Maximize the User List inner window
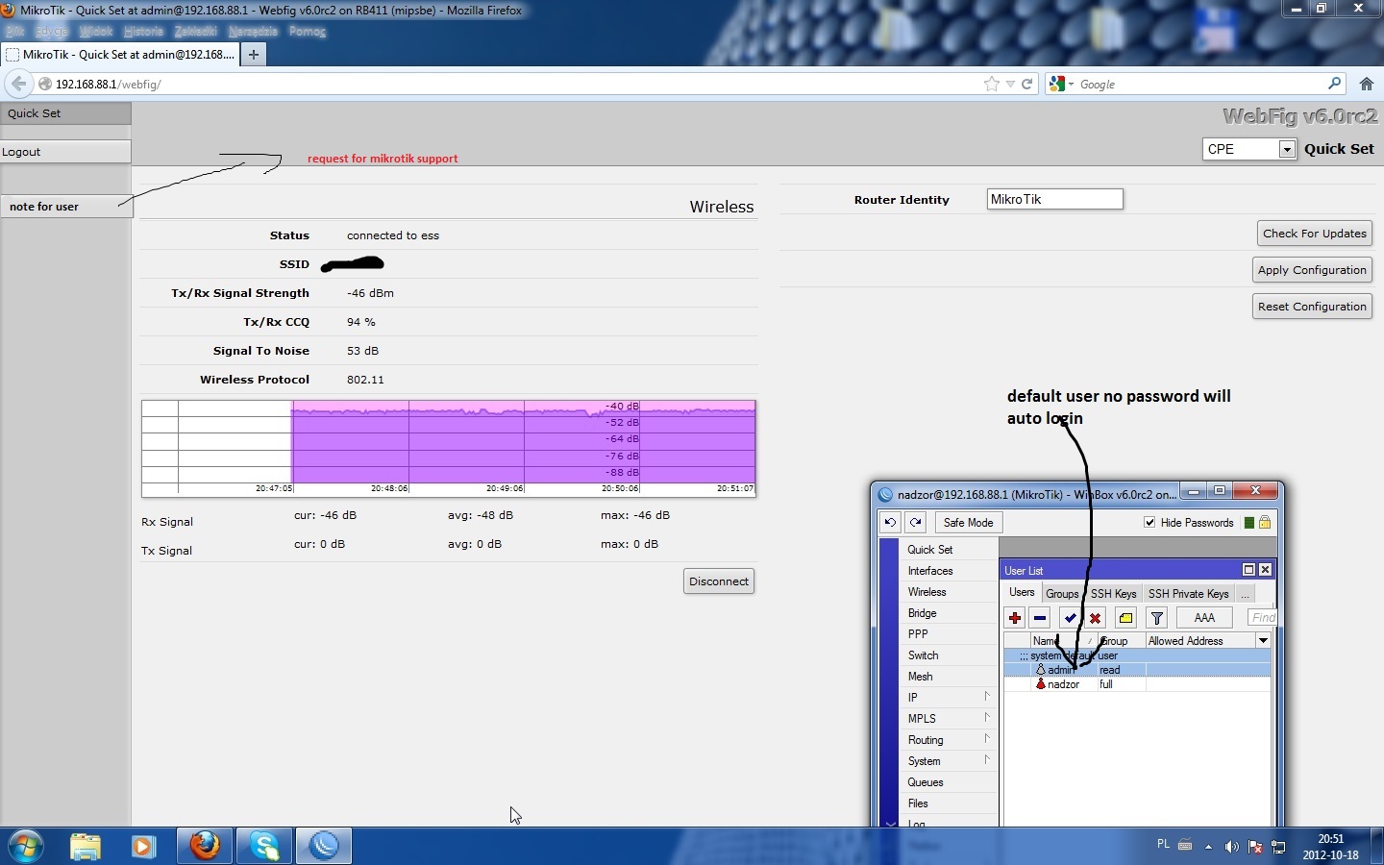This screenshot has width=1384, height=865. pyautogui.click(x=1249, y=570)
